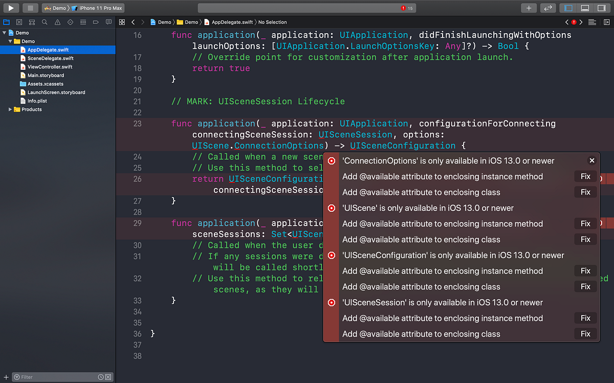Open the Symbol navigator
This screenshot has width=614, height=383.
(32, 22)
